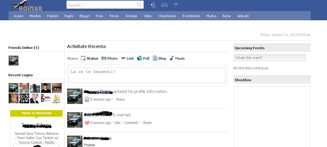
Task: Go to Video section
Action: tap(148, 16)
